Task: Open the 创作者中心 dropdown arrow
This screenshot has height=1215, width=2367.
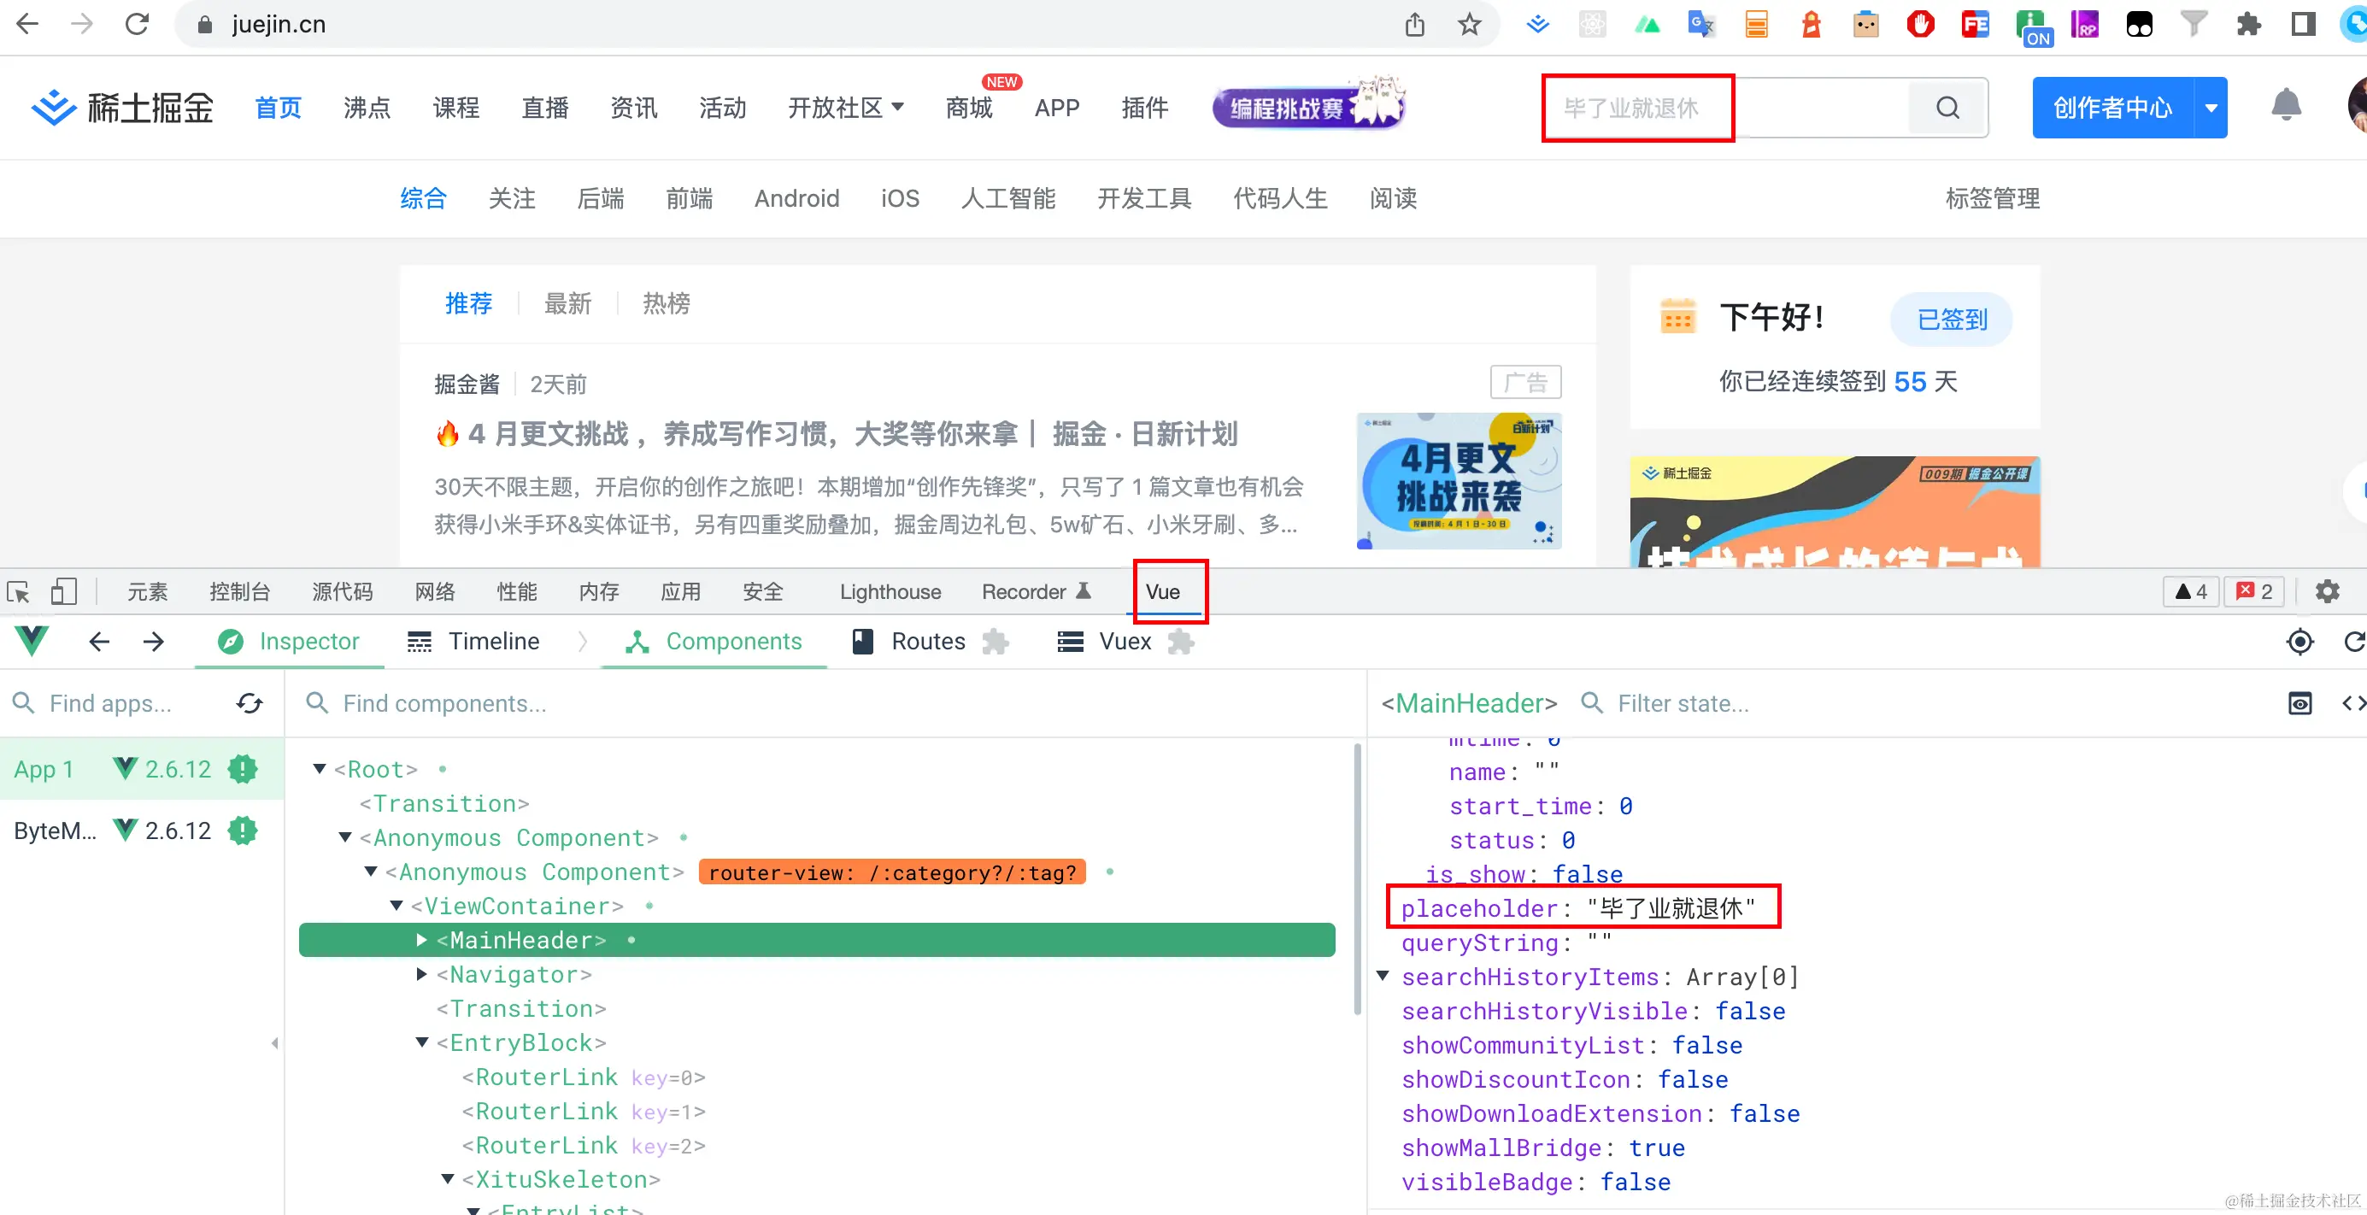Action: [x=2211, y=108]
